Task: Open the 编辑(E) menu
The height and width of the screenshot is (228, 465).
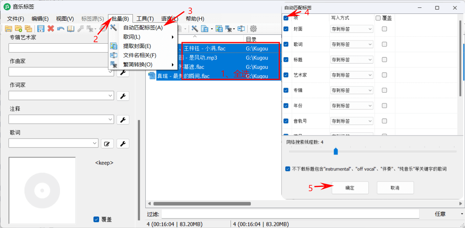Action: [x=40, y=19]
